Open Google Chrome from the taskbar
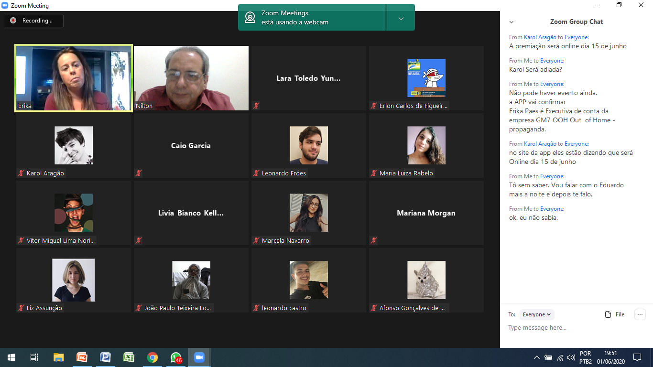653x367 pixels. 152,357
